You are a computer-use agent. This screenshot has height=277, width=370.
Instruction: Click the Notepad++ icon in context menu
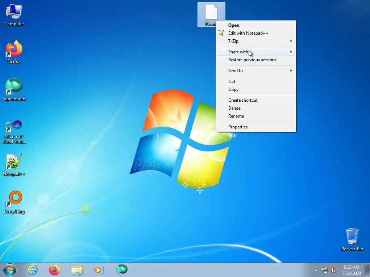tap(221, 33)
